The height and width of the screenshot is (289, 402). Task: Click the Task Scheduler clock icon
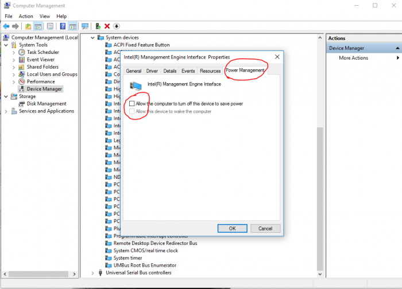[22, 52]
